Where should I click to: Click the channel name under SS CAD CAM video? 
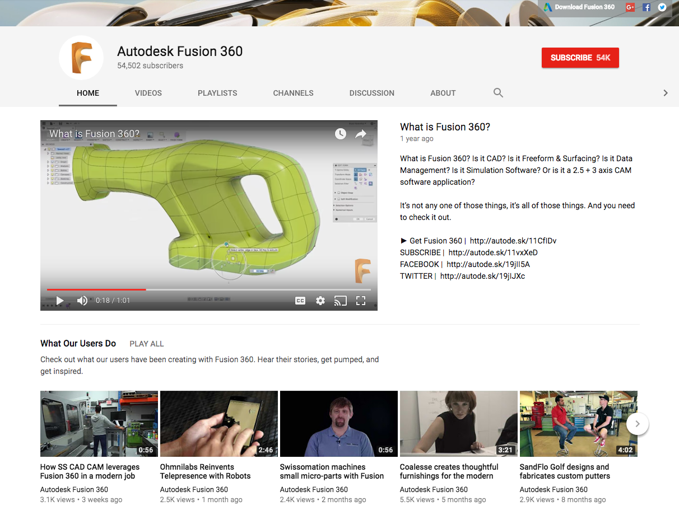point(75,489)
